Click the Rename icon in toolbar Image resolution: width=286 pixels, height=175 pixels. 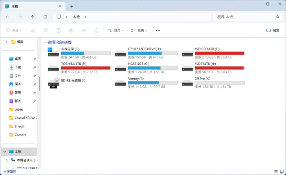click(x=71, y=30)
